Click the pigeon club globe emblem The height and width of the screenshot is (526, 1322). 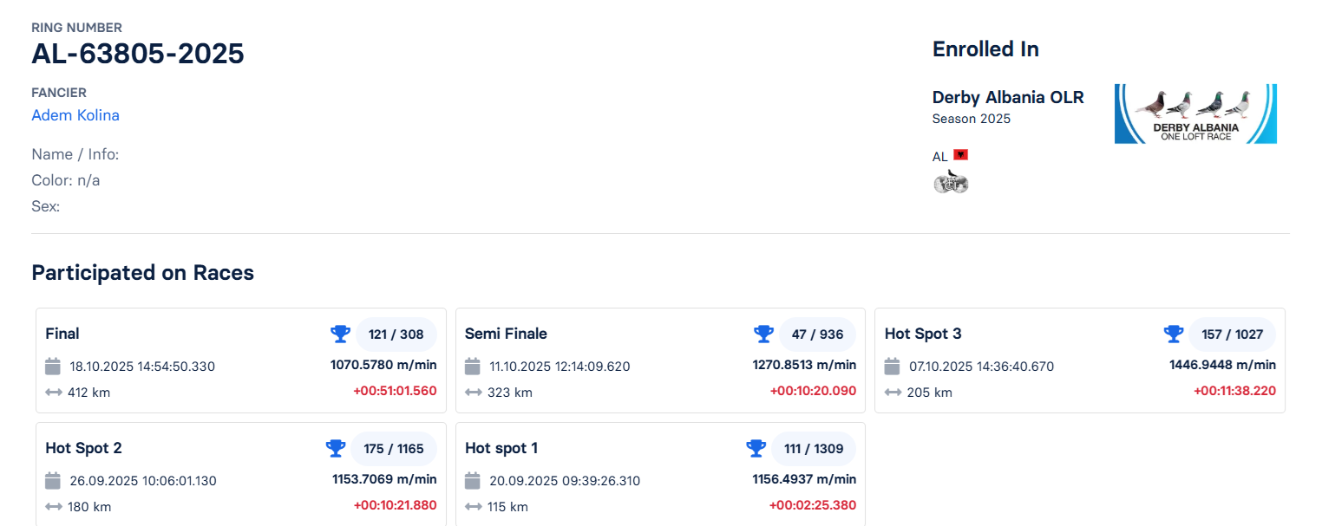pos(951,181)
